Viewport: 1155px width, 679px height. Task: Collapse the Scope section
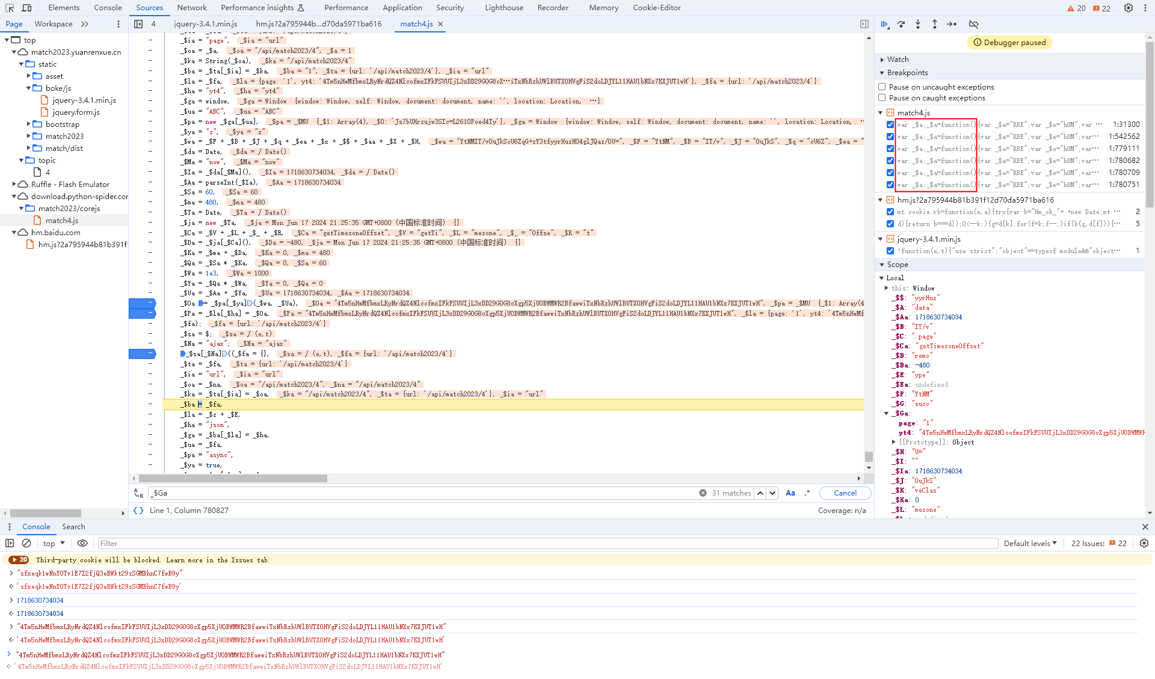pyautogui.click(x=882, y=265)
